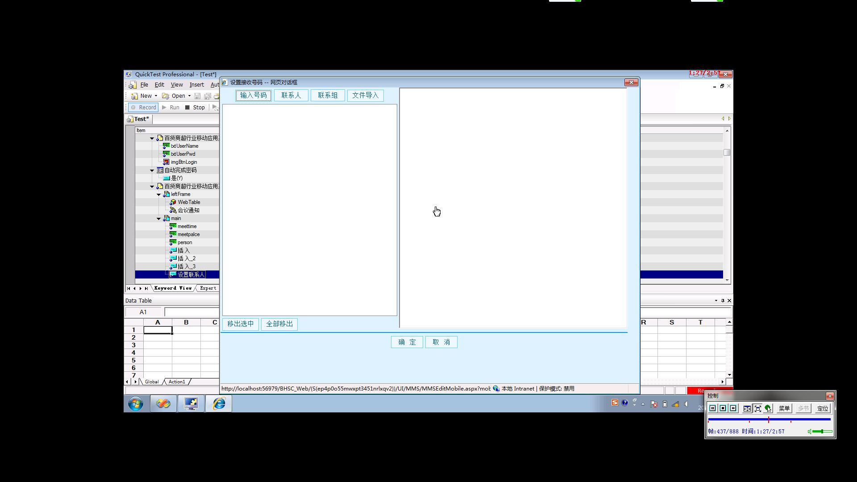Switch to the 文件导入 tab

pos(365,95)
